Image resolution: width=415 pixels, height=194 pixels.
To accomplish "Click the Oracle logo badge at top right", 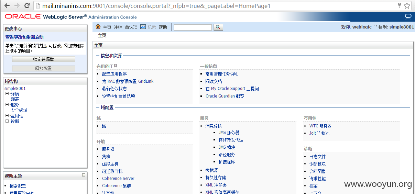I will (x=408, y=16).
